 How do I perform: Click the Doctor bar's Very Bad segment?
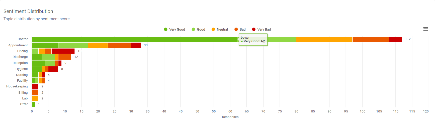click(395, 39)
